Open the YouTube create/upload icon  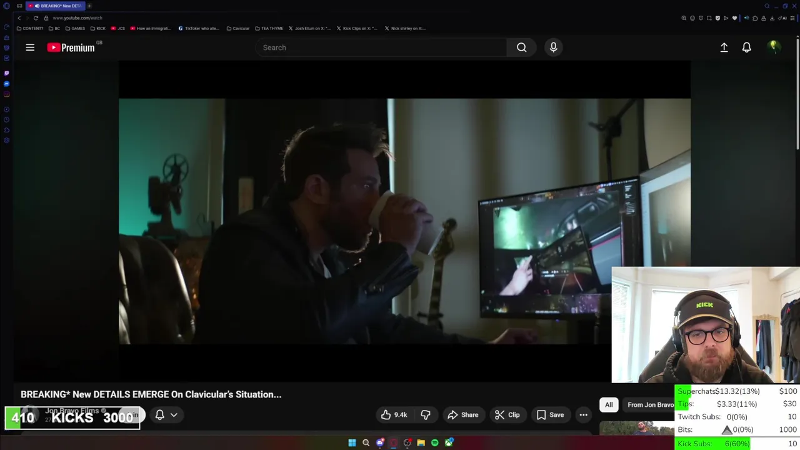pyautogui.click(x=724, y=47)
